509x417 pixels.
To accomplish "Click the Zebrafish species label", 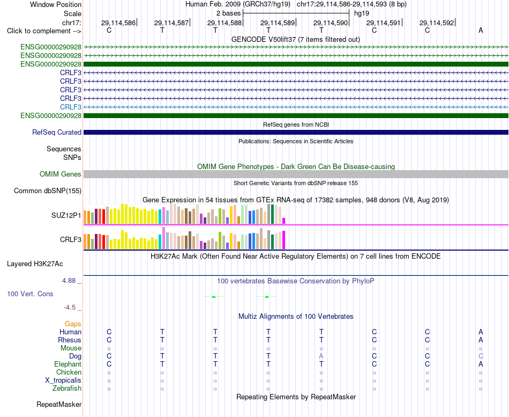I will (x=67, y=388).
